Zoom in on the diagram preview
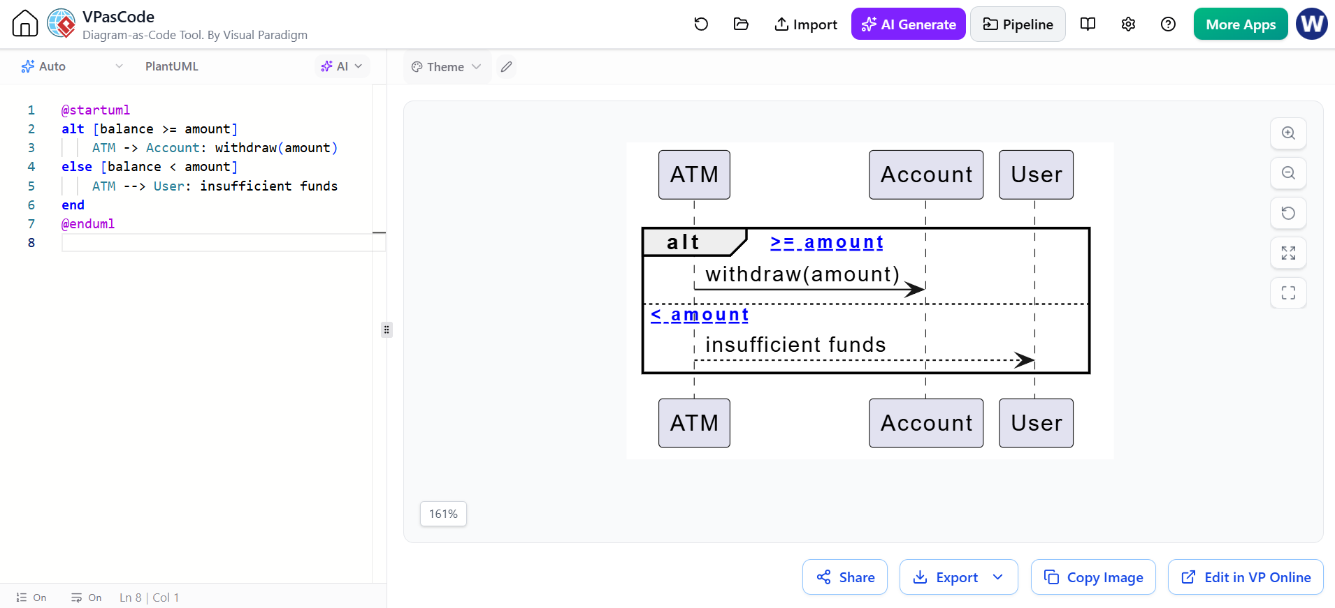 [x=1288, y=133]
